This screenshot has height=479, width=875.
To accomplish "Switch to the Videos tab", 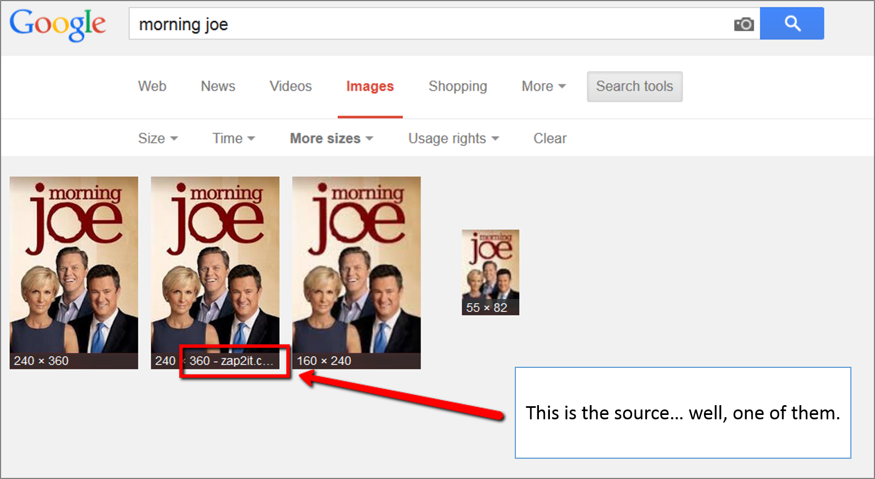I will click(291, 86).
